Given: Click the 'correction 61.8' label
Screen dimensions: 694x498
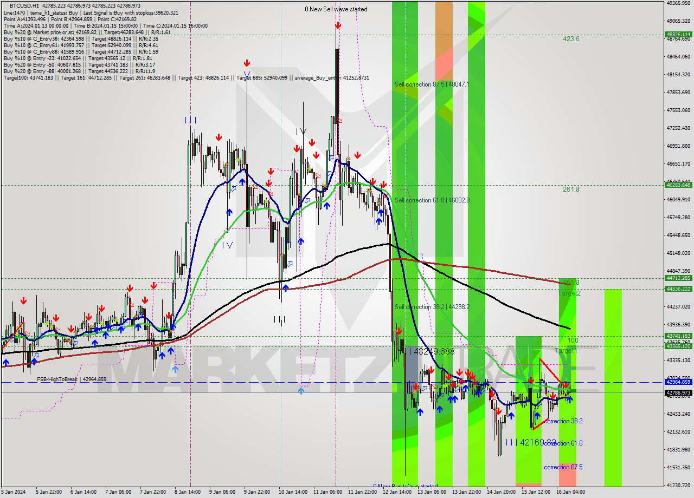Looking at the screenshot, I should [x=563, y=443].
